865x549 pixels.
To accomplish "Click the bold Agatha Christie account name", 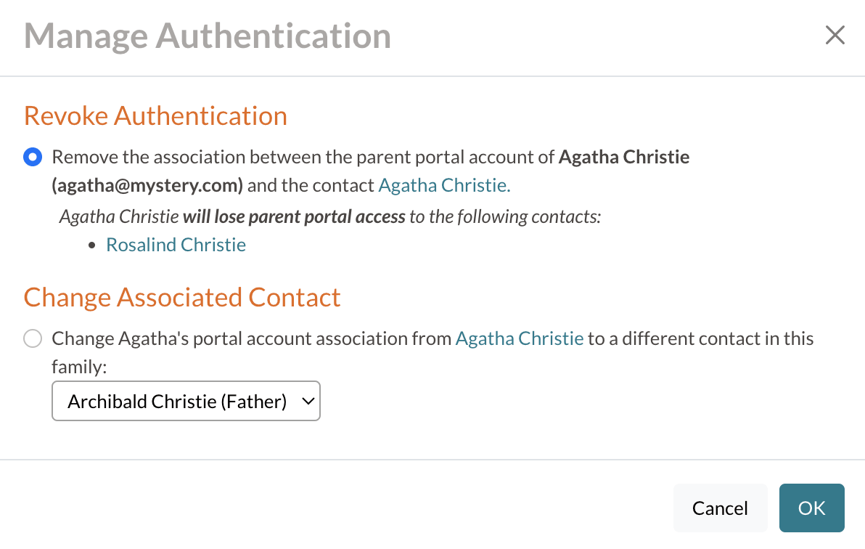I will tap(624, 157).
